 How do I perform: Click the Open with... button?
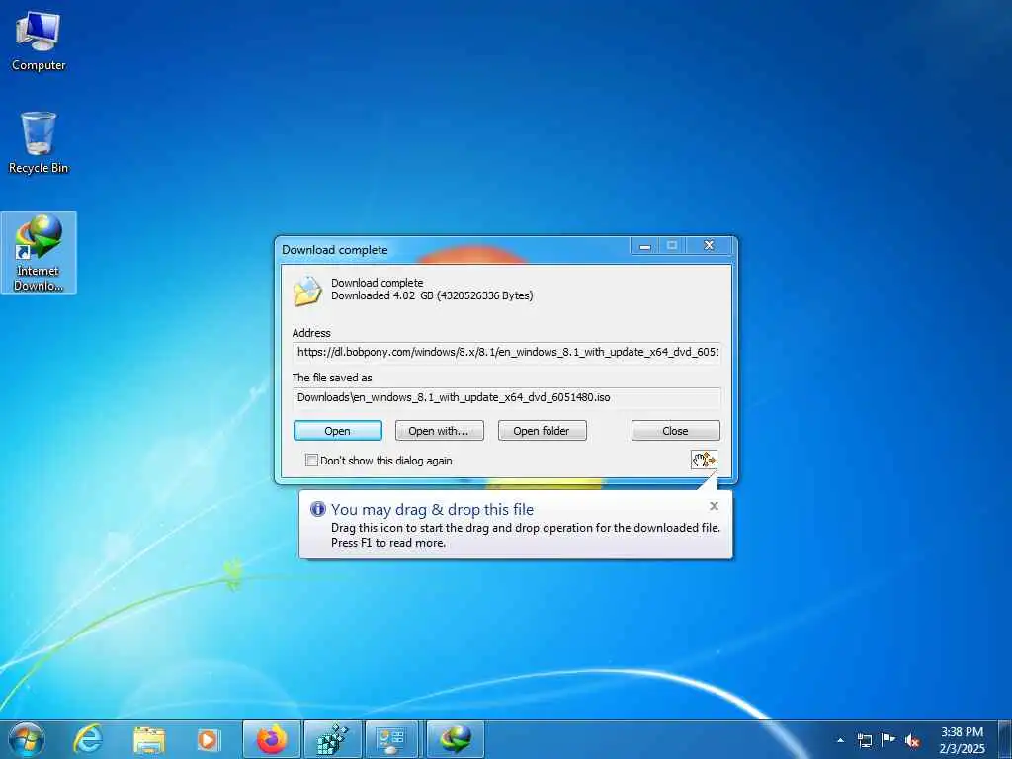click(x=439, y=431)
